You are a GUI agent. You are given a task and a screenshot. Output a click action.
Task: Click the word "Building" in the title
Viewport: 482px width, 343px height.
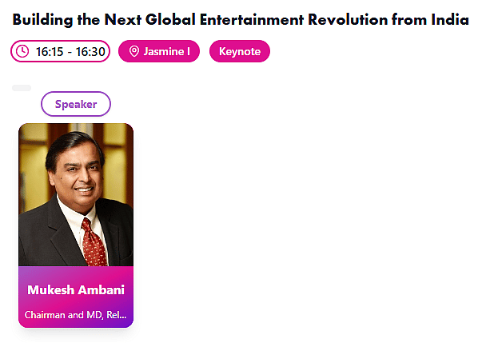click(x=42, y=18)
